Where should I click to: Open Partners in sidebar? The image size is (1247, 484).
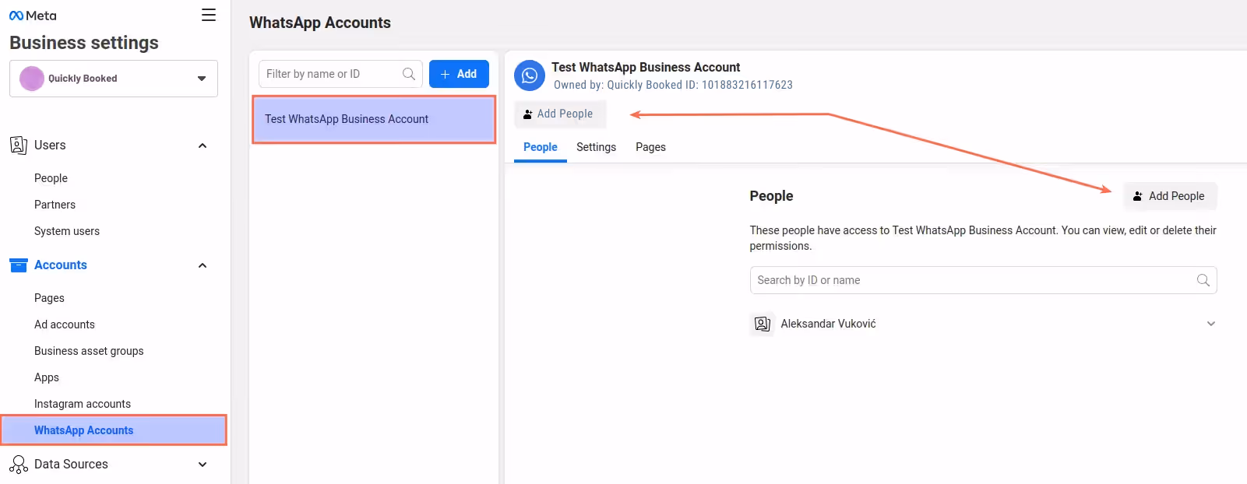(x=55, y=205)
